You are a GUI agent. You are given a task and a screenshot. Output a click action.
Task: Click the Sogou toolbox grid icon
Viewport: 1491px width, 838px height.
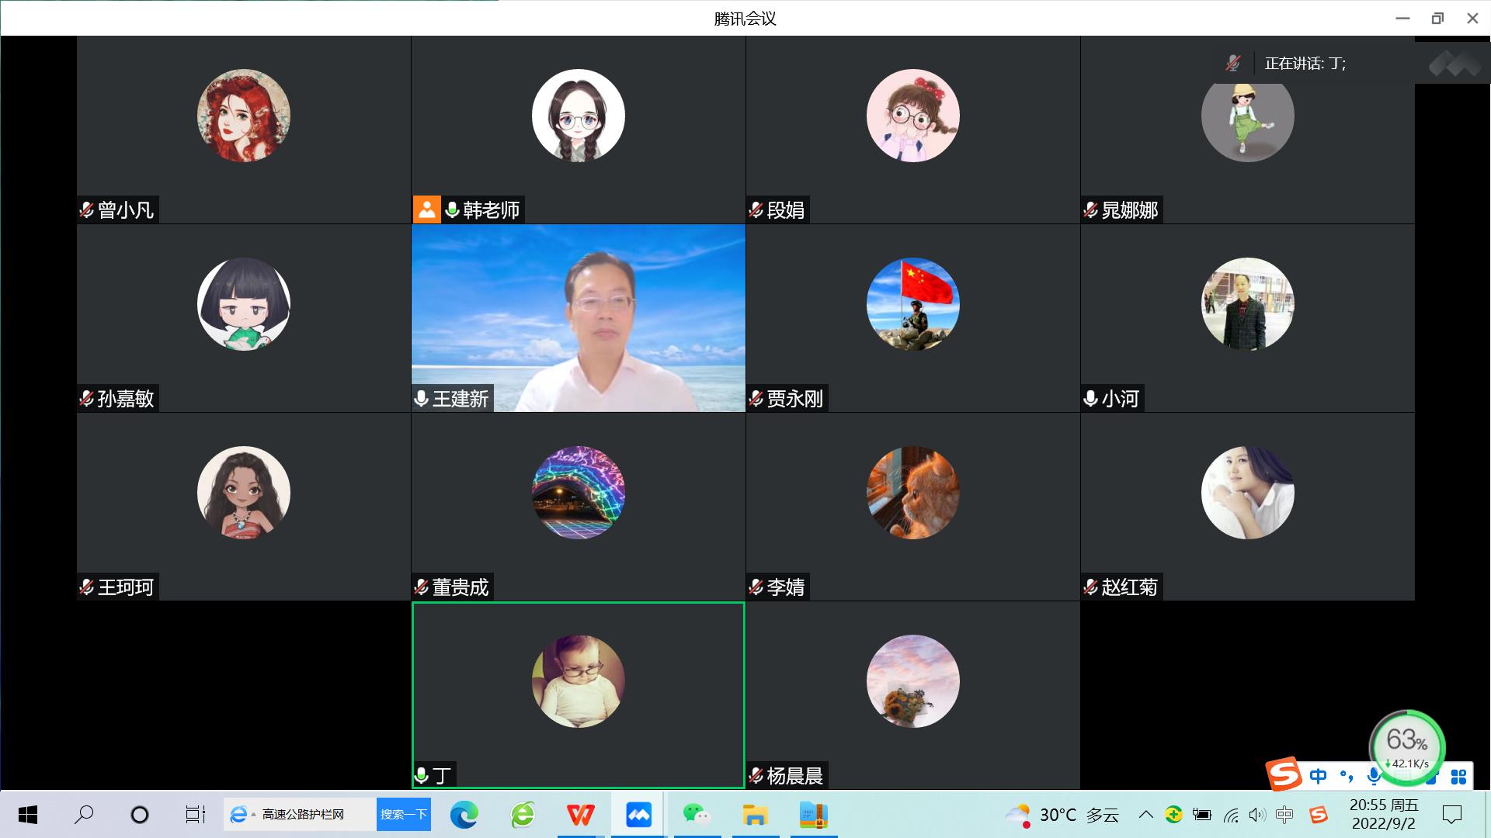click(1458, 777)
